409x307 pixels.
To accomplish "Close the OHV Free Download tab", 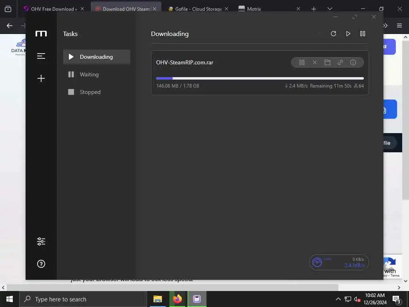I will pyautogui.click(x=82, y=9).
